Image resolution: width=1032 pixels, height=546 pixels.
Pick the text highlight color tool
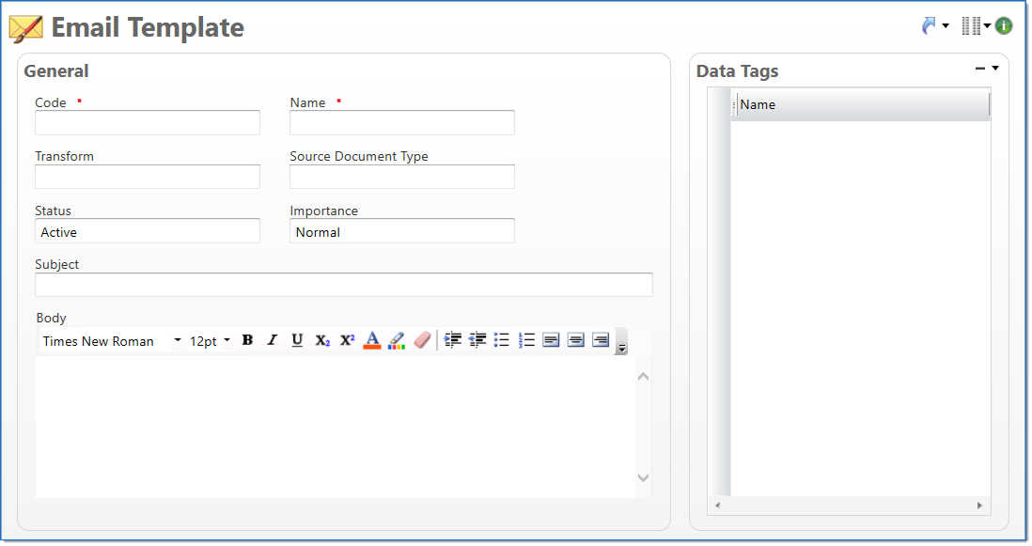point(397,340)
